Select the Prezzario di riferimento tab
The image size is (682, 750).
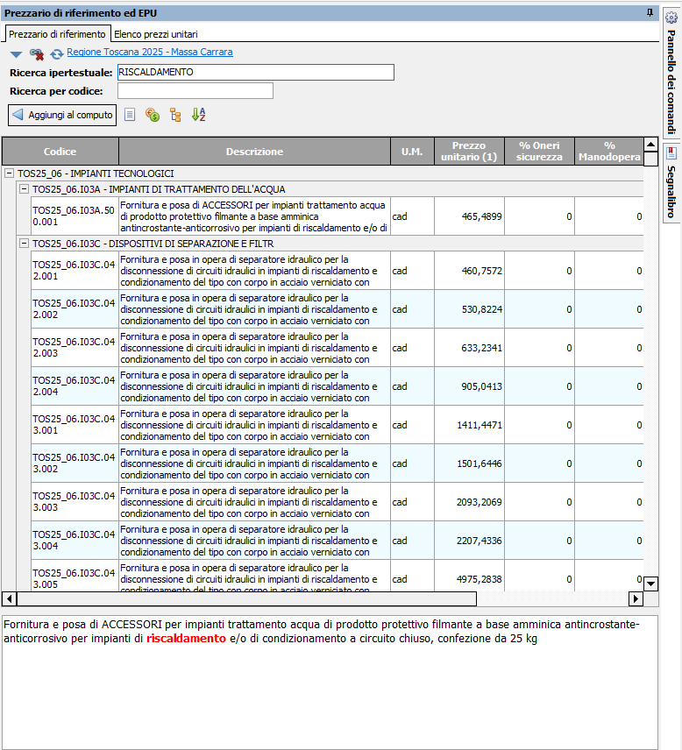pyautogui.click(x=57, y=34)
